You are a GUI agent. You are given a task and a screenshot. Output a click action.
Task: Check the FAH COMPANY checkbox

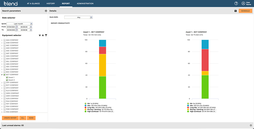click(x=5, y=106)
